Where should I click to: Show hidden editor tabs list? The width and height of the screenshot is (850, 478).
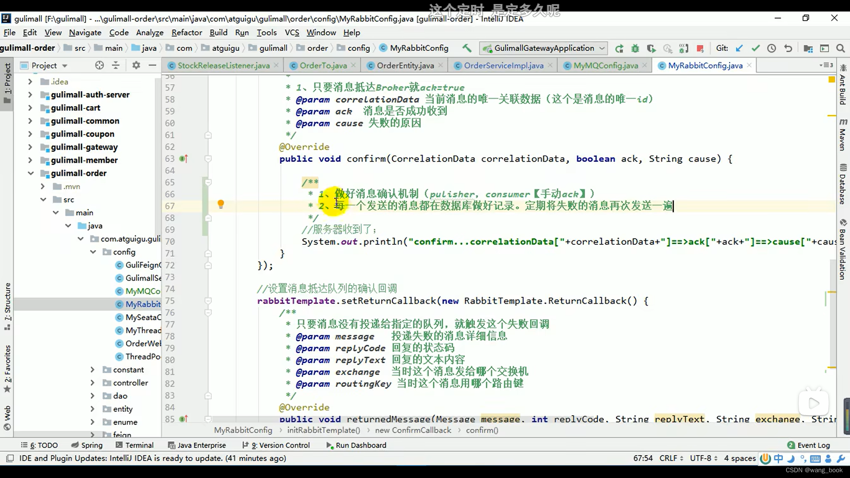coord(827,65)
